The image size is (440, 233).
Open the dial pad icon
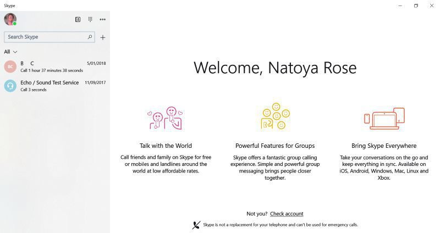click(90, 19)
